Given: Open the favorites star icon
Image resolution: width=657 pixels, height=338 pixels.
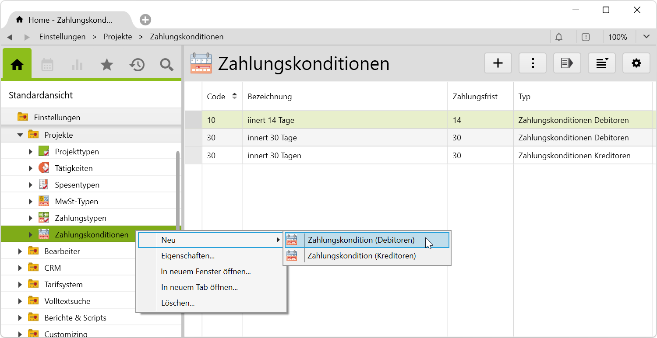Looking at the screenshot, I should [x=107, y=65].
